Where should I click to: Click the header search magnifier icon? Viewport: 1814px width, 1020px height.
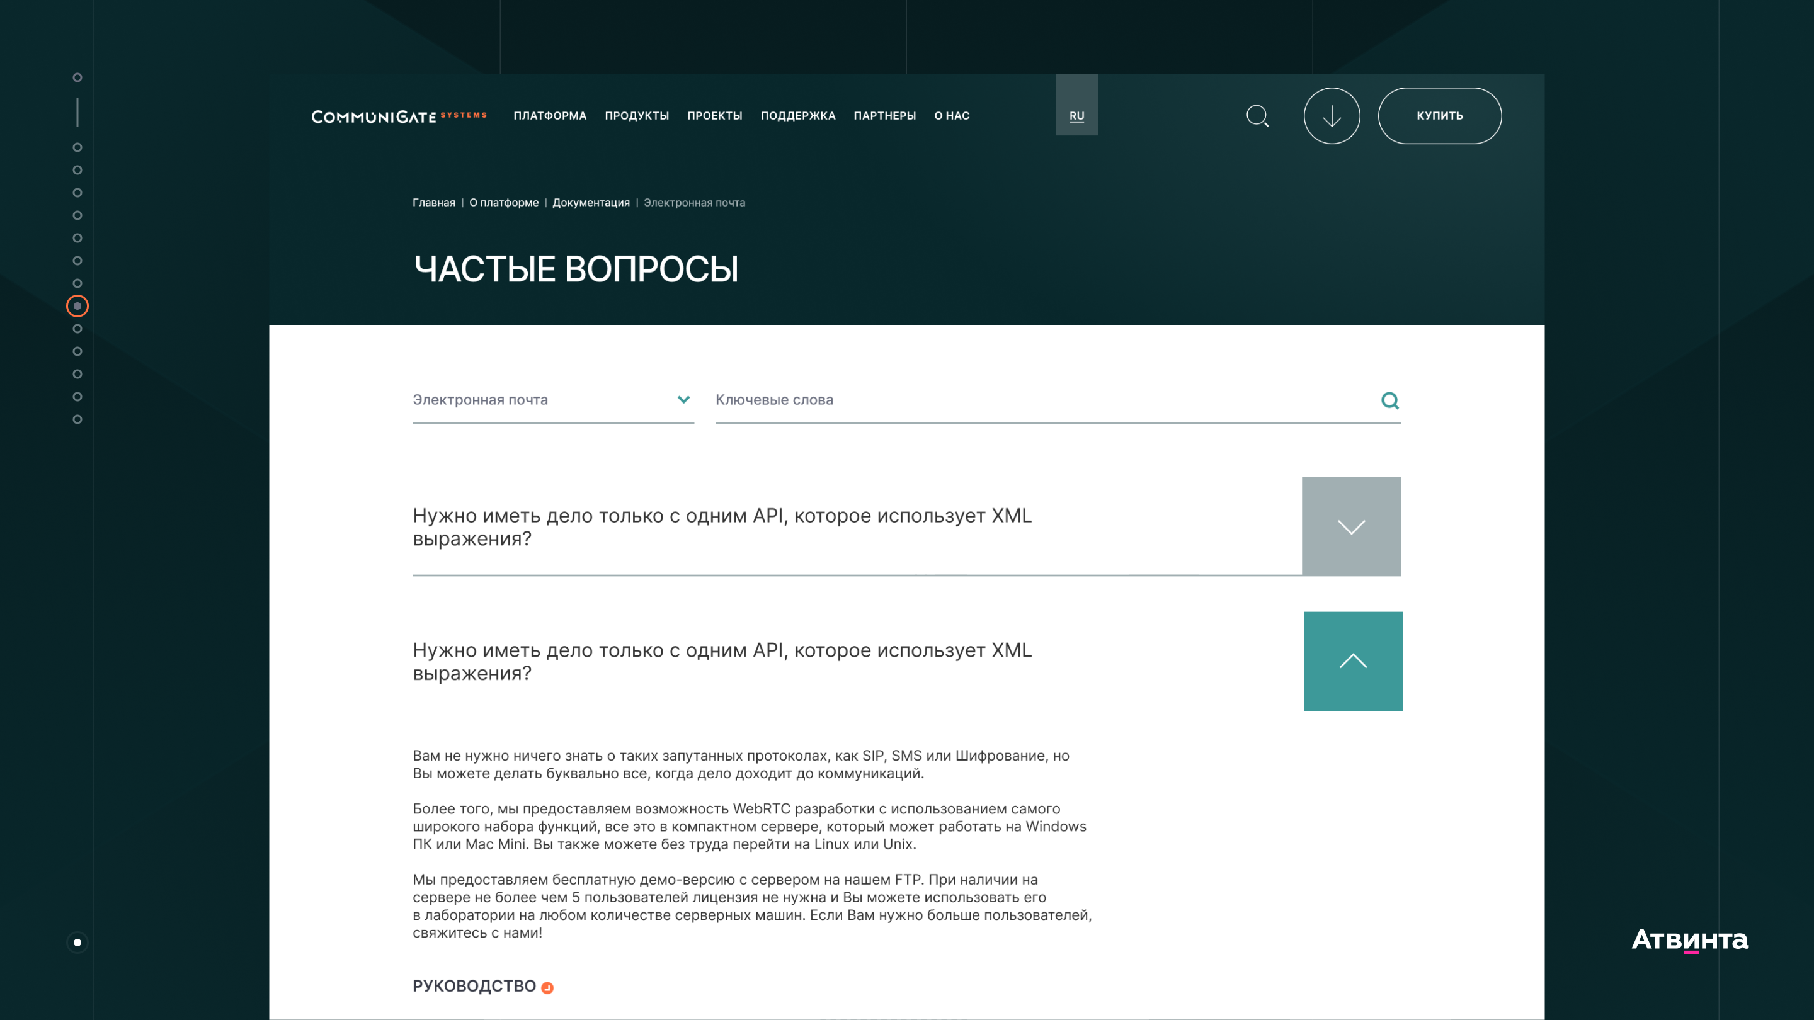click(x=1258, y=115)
